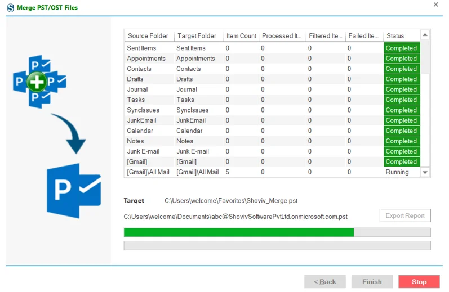Click the Processed Items column header
This screenshot has width=449, height=292.
(x=282, y=36)
